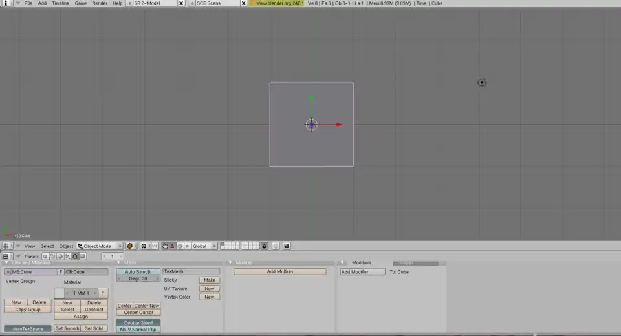Open the Add menu
621x336 pixels.
[42, 3]
